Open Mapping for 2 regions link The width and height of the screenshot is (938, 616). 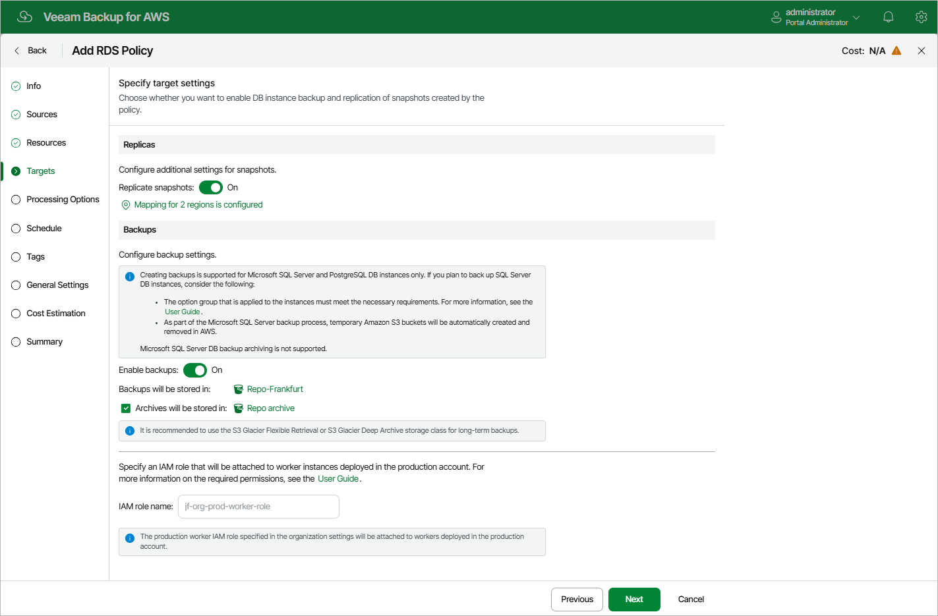(x=198, y=205)
